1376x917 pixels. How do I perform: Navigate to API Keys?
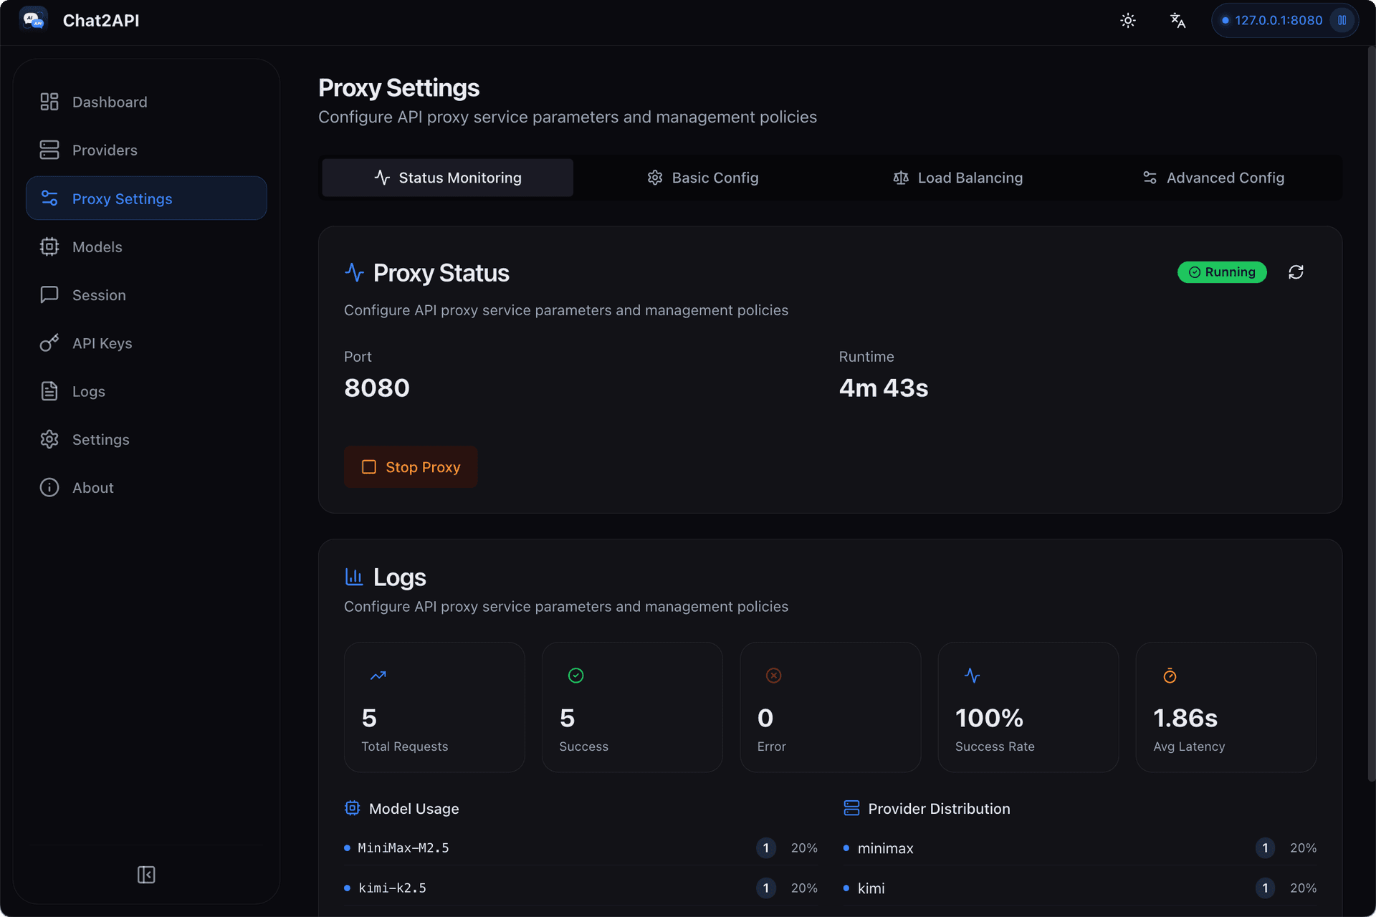pyautogui.click(x=146, y=343)
